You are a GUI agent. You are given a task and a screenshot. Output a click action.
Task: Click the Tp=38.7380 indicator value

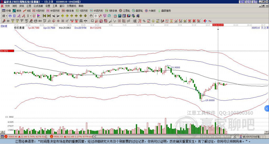point(33,28)
